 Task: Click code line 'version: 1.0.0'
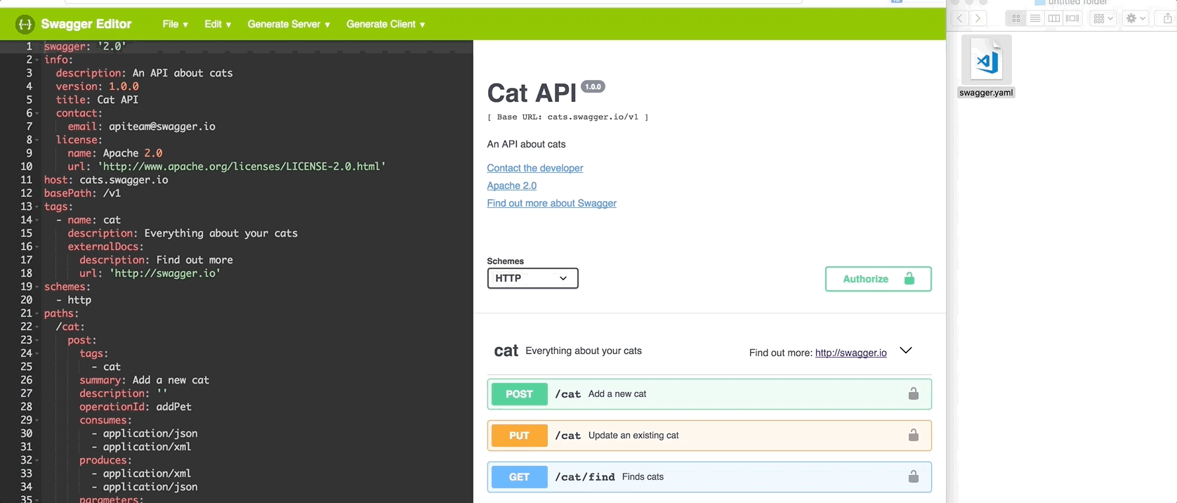point(97,86)
